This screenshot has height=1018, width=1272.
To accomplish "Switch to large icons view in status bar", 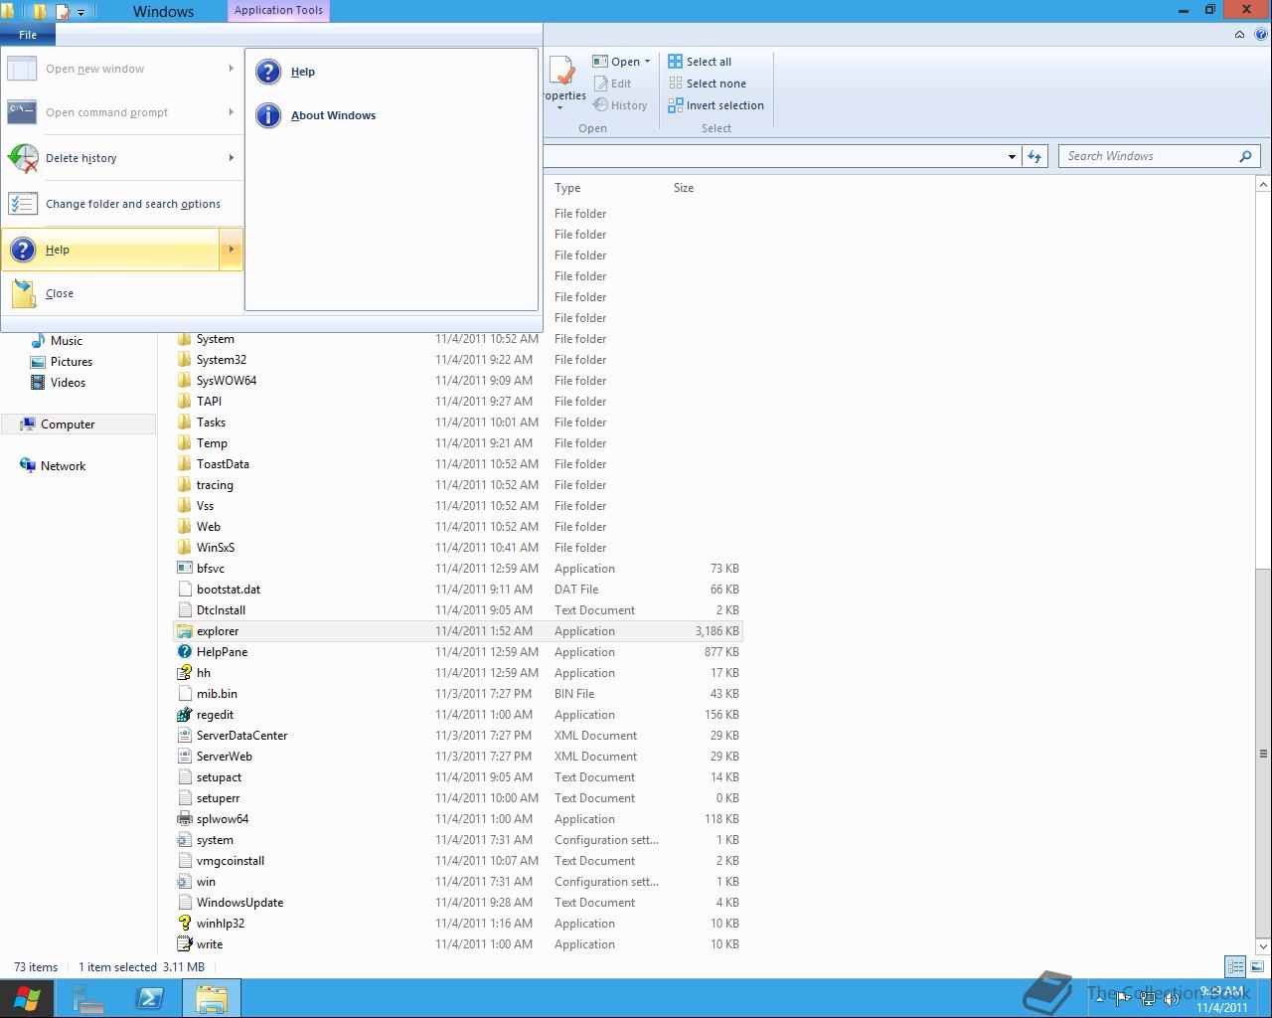I will pyautogui.click(x=1256, y=966).
